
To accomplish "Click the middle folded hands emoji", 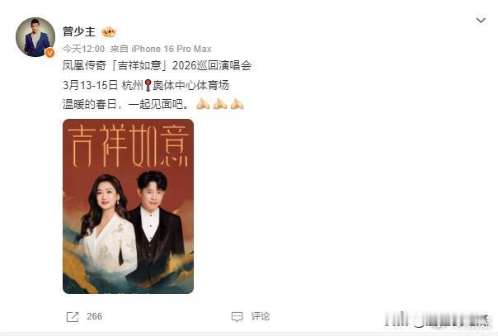I will coord(220,104).
